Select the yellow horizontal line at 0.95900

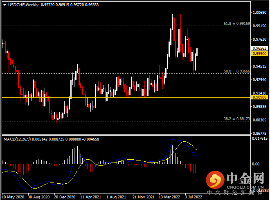point(126,54)
